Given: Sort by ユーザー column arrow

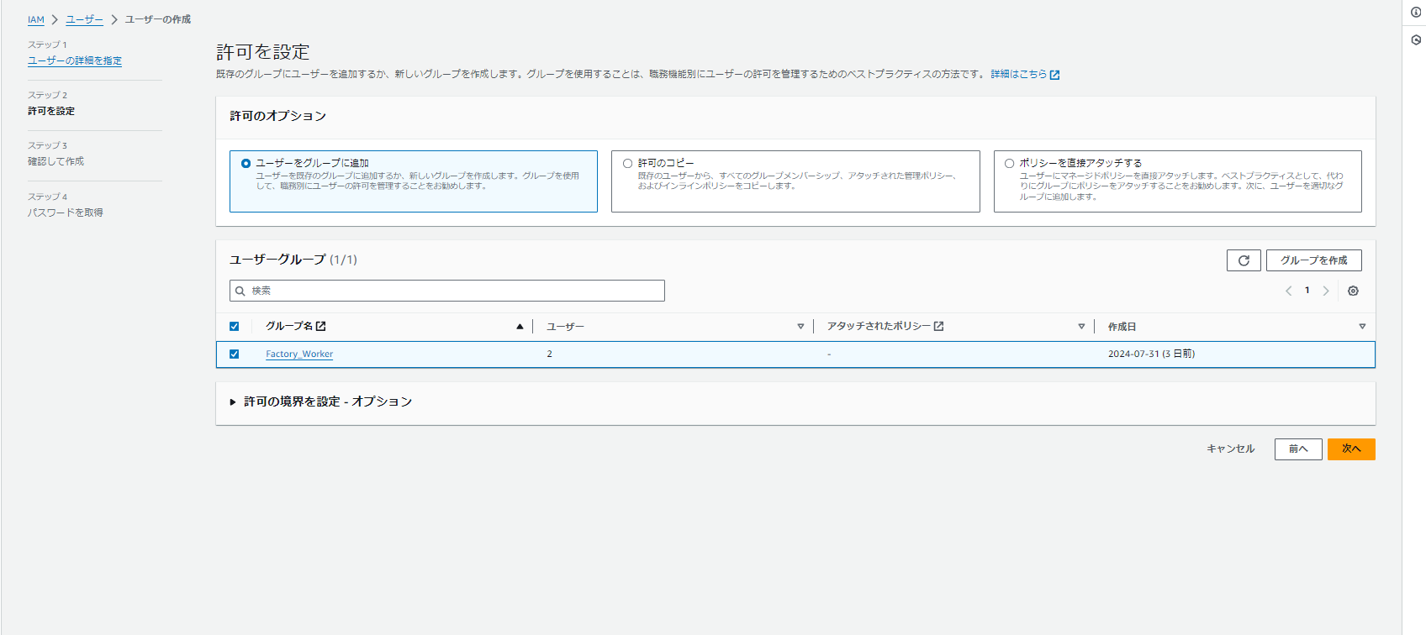Looking at the screenshot, I should [x=800, y=326].
